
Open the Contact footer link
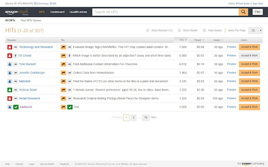19,164
